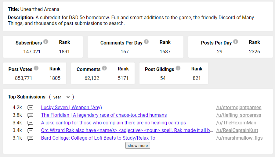The width and height of the screenshot is (275, 157).
Task: Click comment bubble for Bard College post
Action: tap(30, 138)
